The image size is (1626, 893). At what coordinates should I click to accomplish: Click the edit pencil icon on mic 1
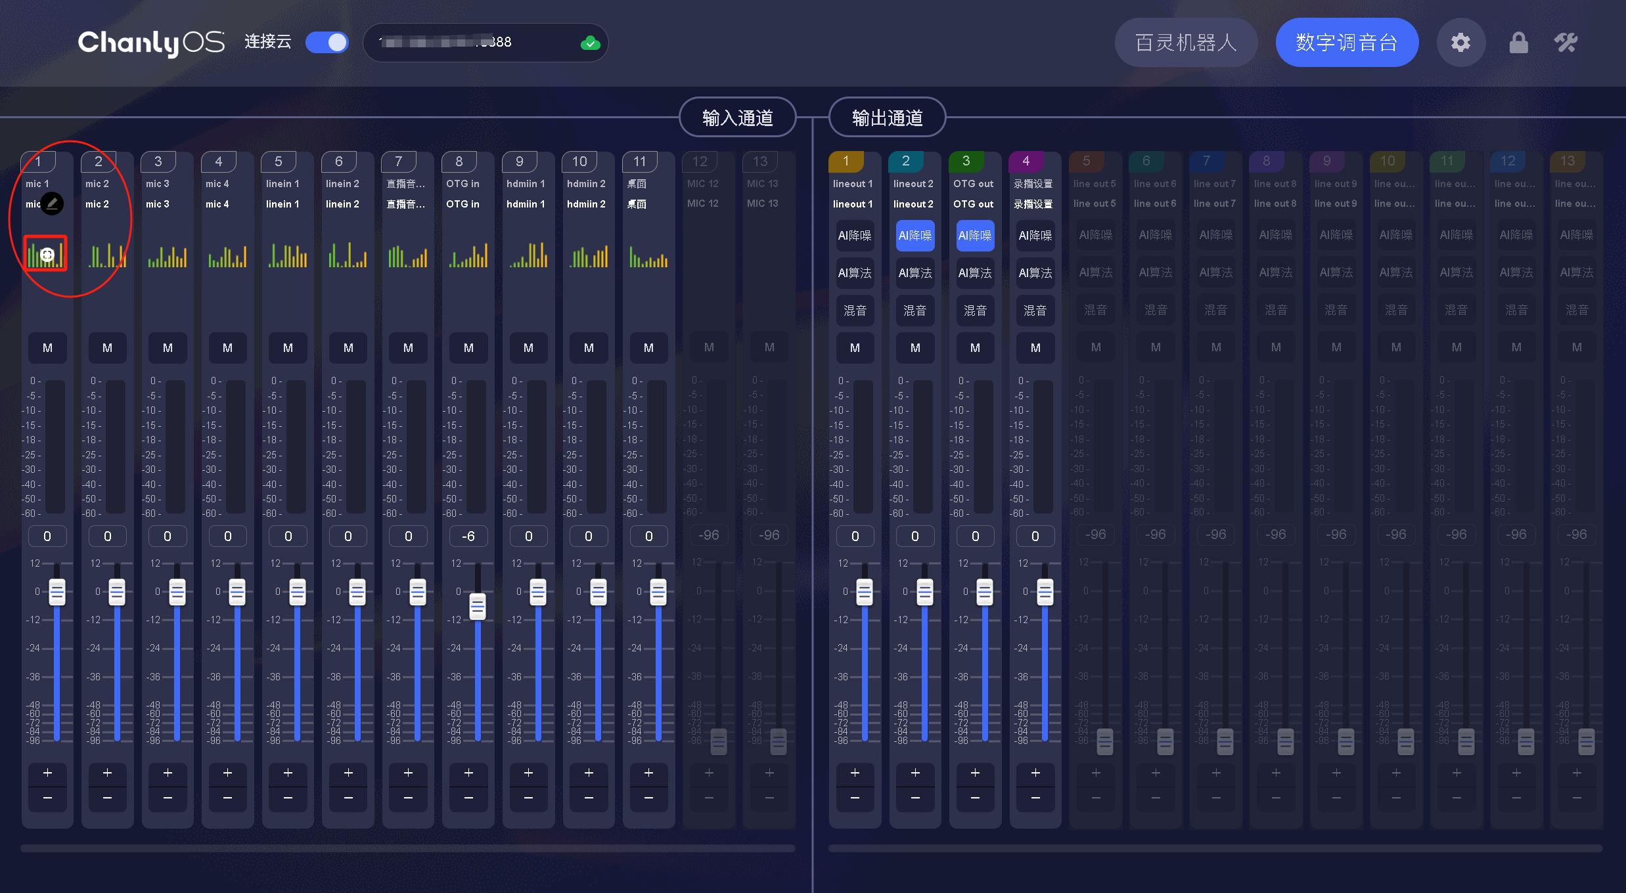tap(53, 204)
